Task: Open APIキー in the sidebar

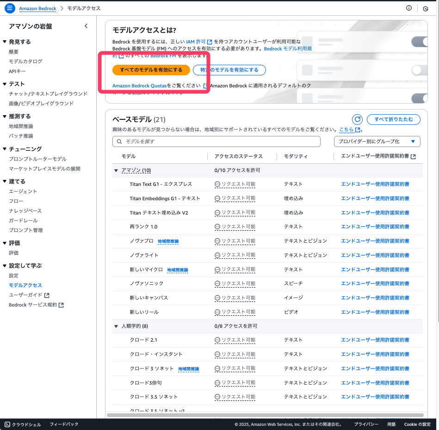Action: tap(17, 71)
